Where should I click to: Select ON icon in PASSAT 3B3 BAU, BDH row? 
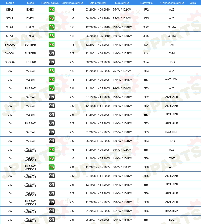click(51, 132)
